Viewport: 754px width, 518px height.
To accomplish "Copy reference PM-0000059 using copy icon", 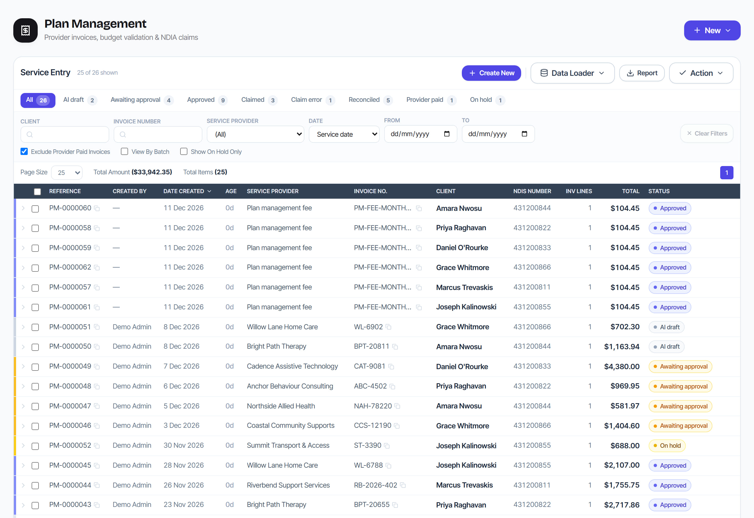I will 96,248.
